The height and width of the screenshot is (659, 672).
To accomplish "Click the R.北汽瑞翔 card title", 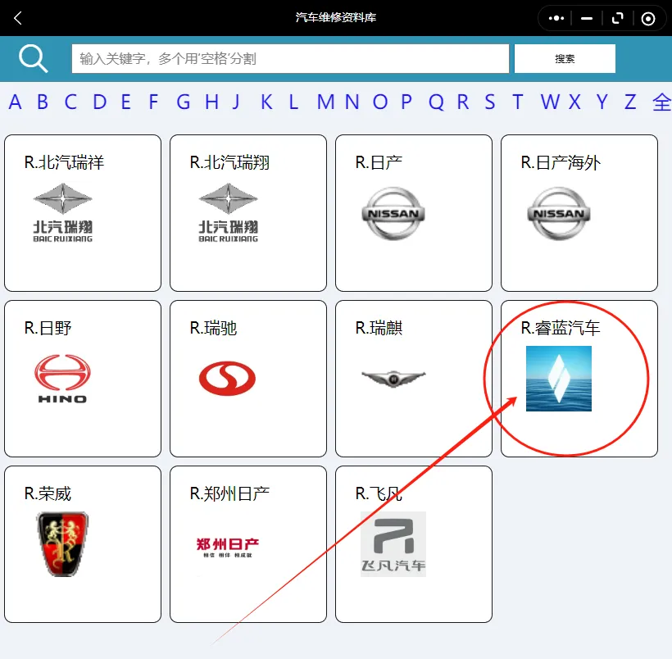I will (229, 163).
